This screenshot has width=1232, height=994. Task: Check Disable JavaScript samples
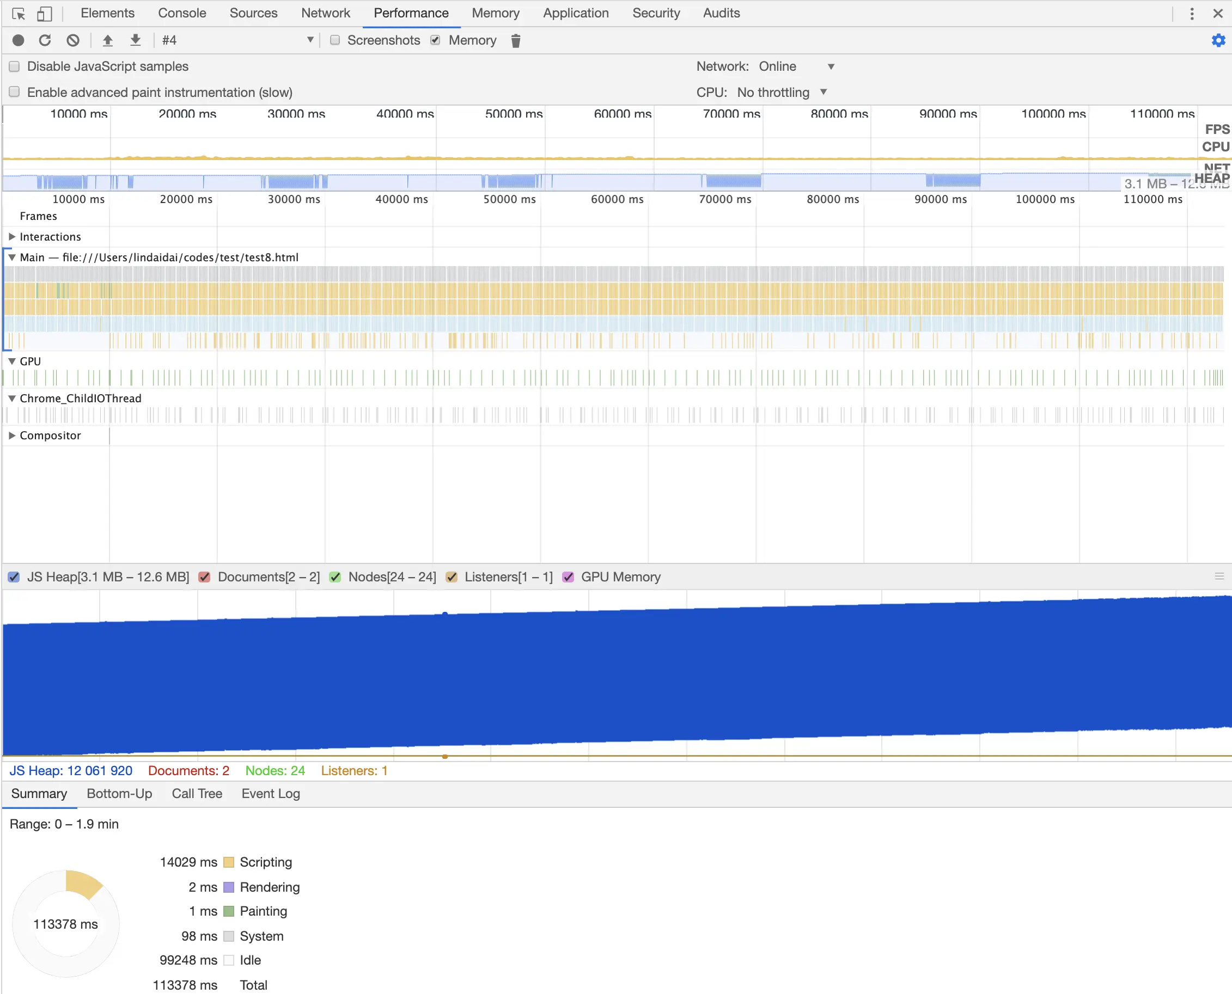[14, 66]
